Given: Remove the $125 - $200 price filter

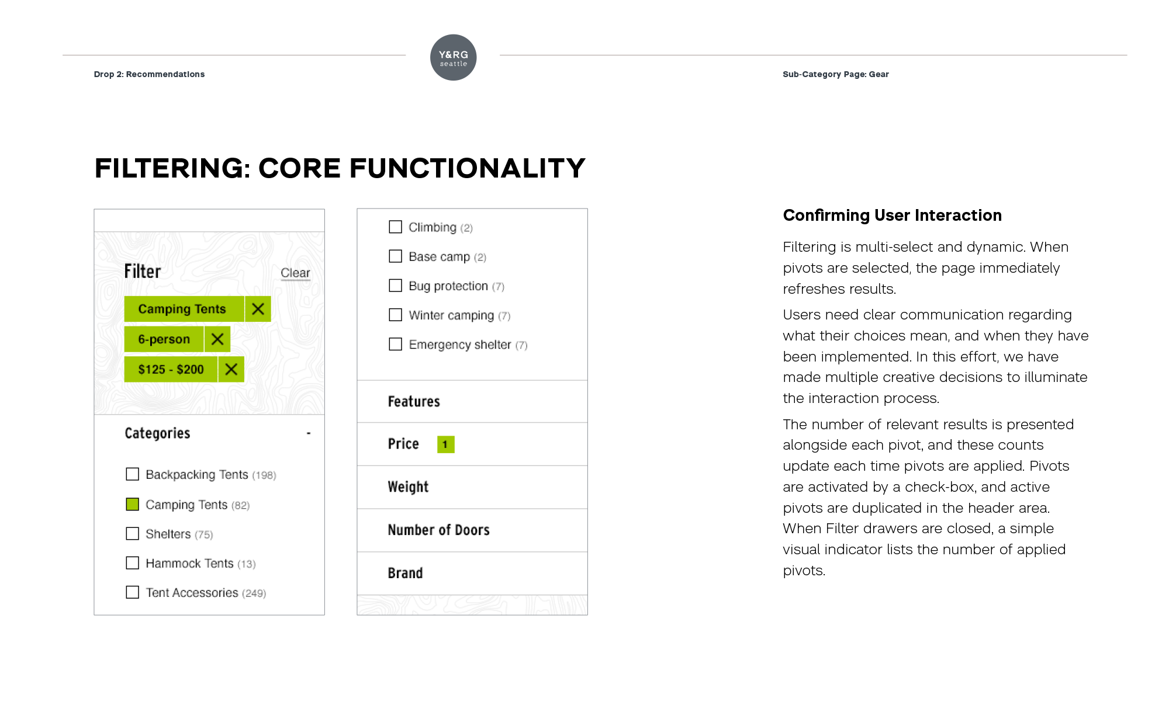Looking at the screenshot, I should [x=231, y=369].
